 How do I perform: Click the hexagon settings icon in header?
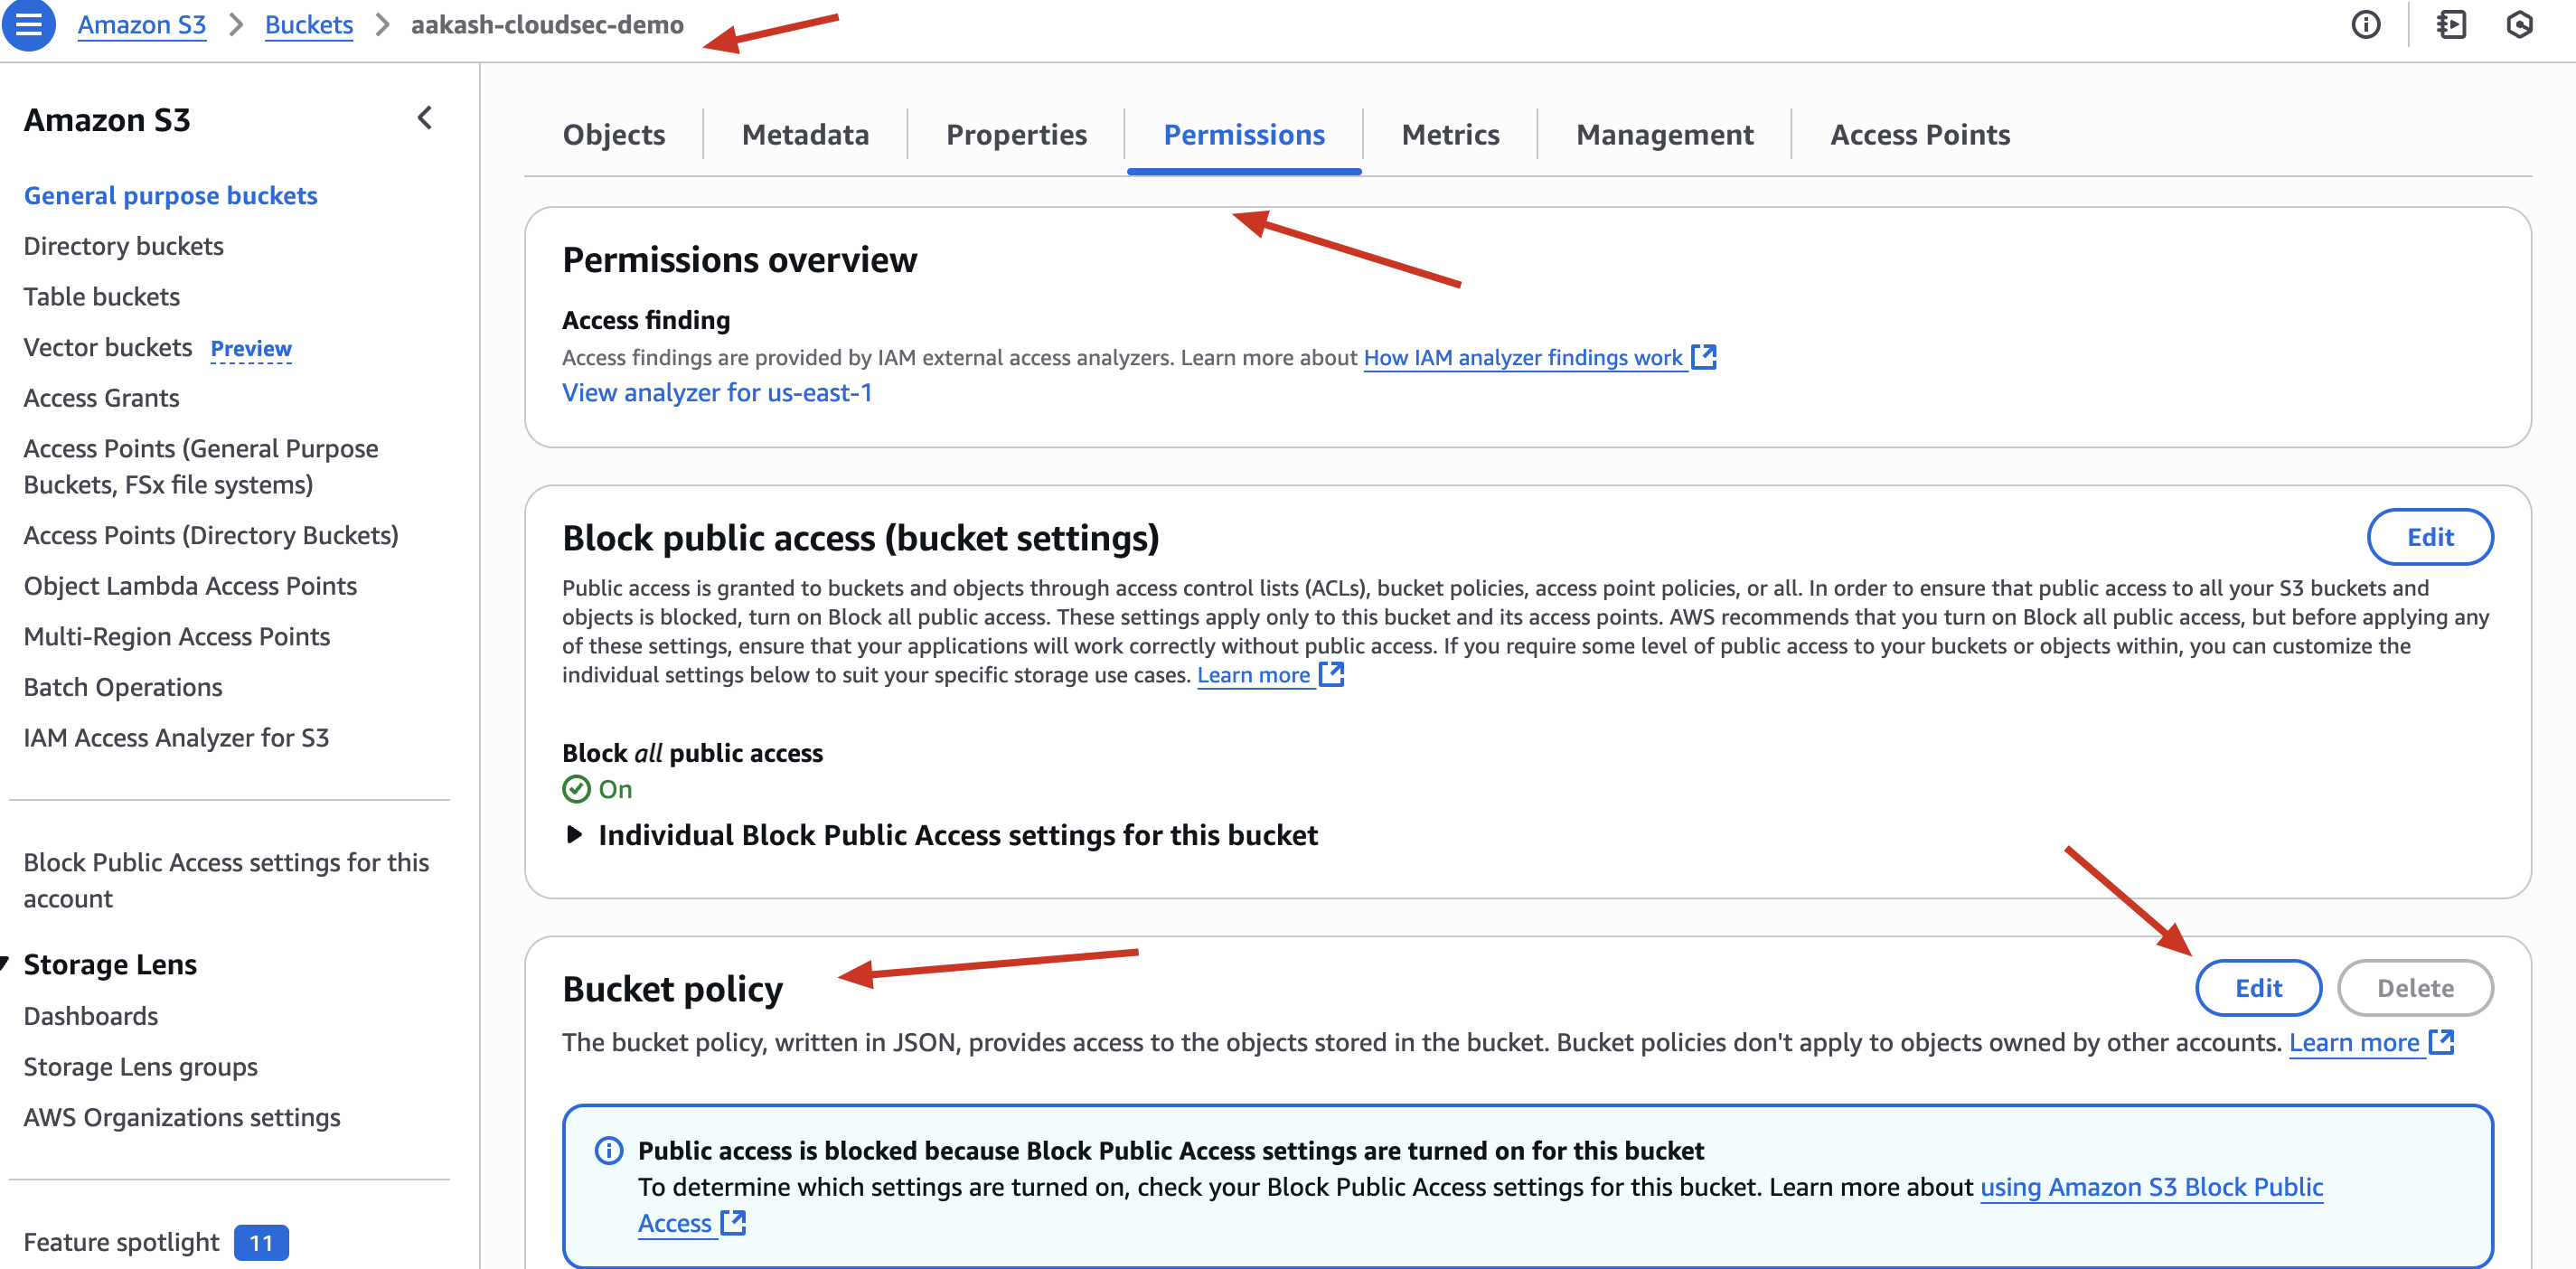pos(2520,25)
